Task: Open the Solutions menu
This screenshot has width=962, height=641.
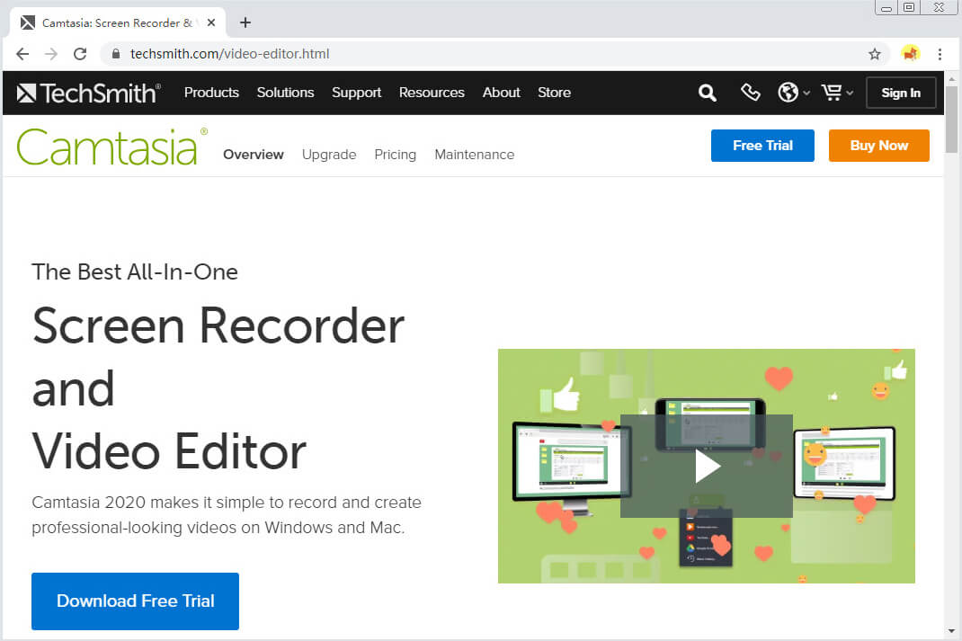Action: pos(285,93)
